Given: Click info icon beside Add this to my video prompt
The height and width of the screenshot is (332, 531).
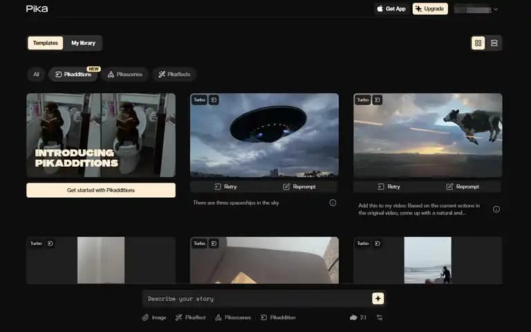Looking at the screenshot, I should (496, 210).
